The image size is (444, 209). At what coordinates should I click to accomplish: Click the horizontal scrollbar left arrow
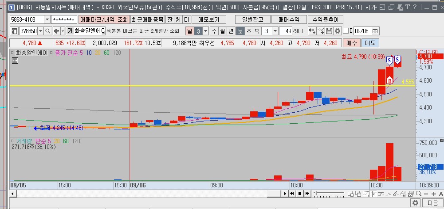pos(13,194)
